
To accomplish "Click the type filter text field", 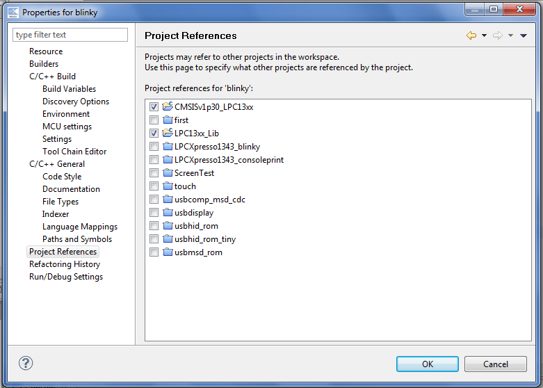I will pos(70,35).
